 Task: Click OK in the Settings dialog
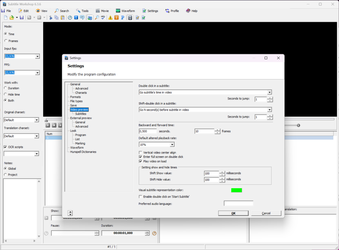pyautogui.click(x=233, y=213)
